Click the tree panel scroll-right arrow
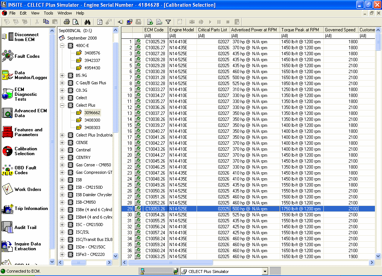This screenshot has width=382, height=276. tap(109, 262)
